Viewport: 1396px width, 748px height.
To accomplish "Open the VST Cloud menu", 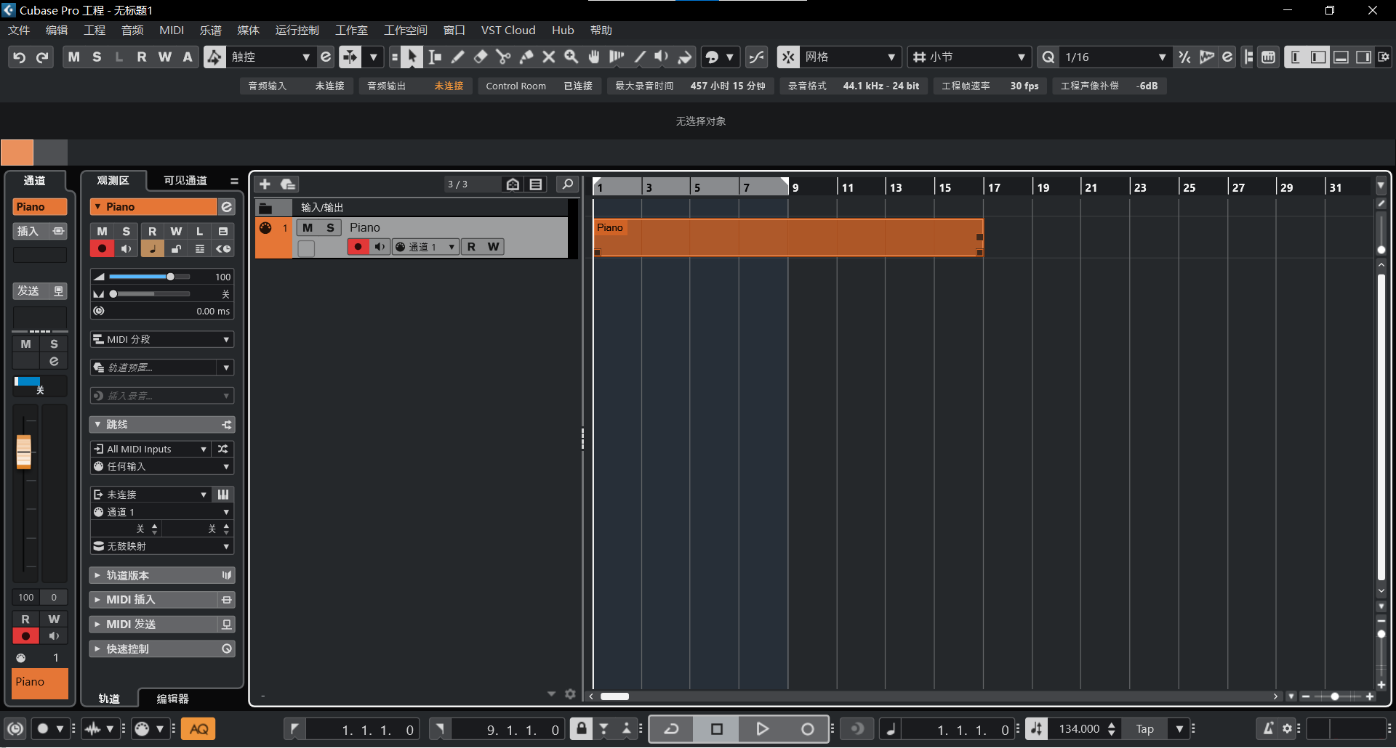I will pos(508,31).
